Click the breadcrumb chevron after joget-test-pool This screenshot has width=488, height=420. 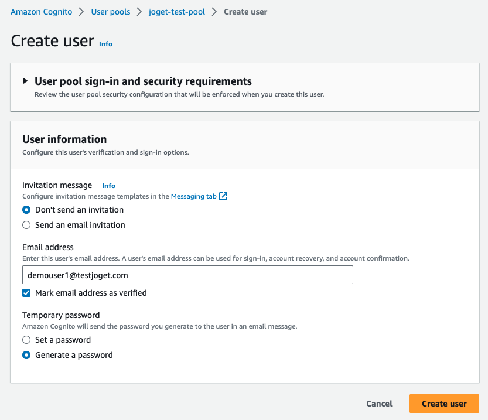click(x=215, y=12)
